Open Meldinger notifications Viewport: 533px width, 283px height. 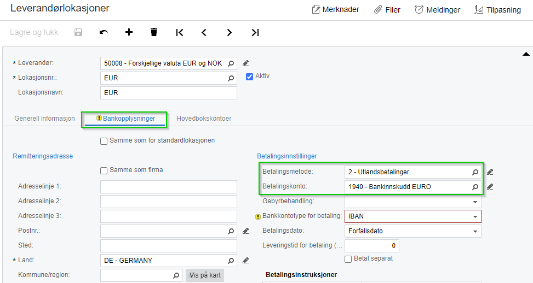click(438, 9)
